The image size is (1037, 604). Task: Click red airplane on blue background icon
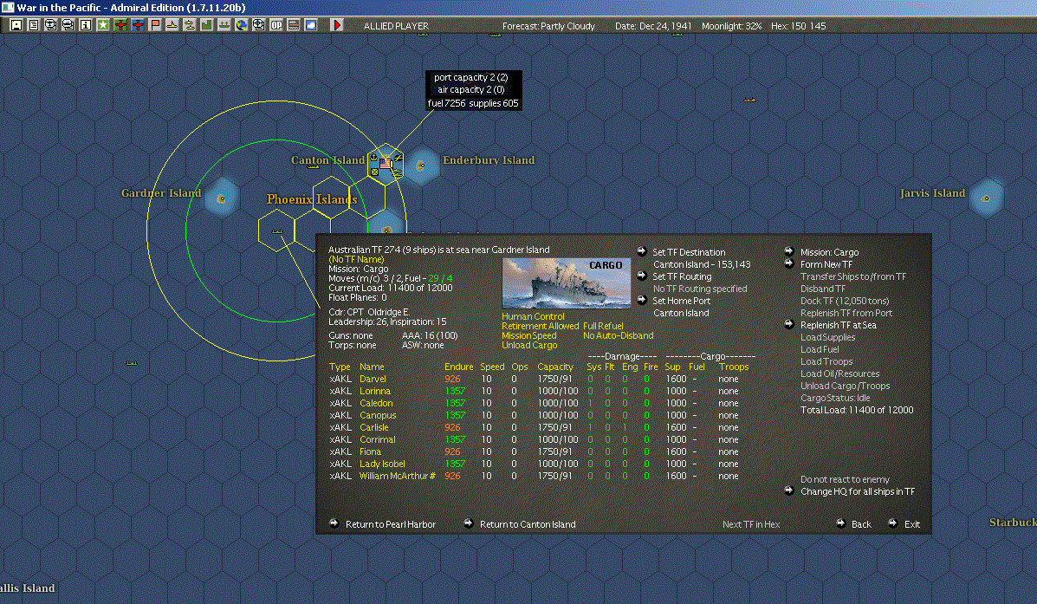138,25
